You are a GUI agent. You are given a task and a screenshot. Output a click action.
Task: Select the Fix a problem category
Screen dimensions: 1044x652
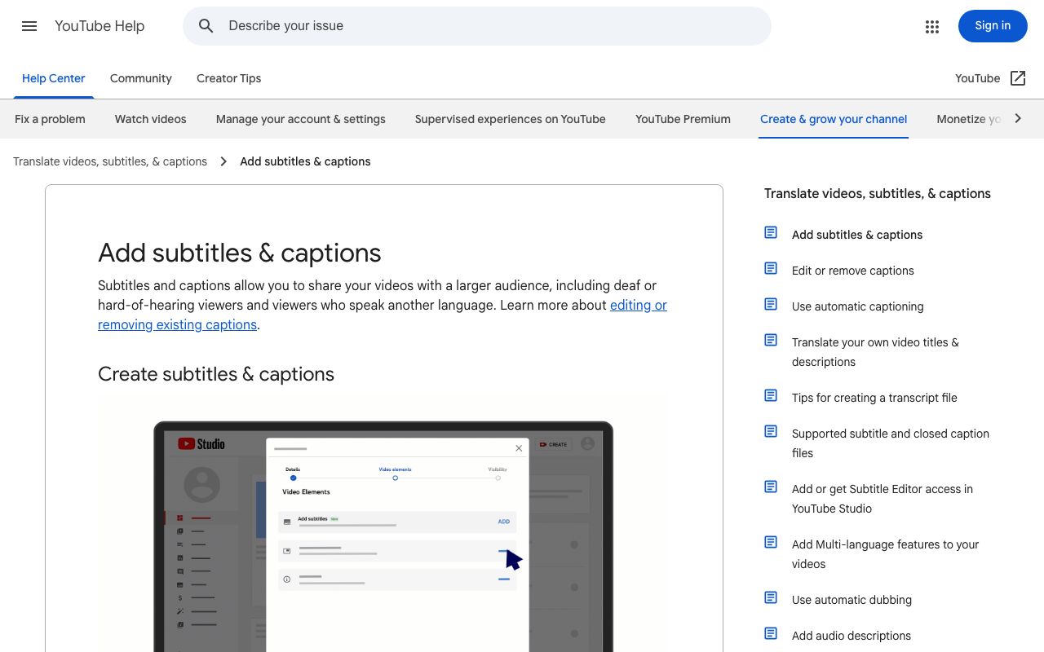(x=50, y=119)
